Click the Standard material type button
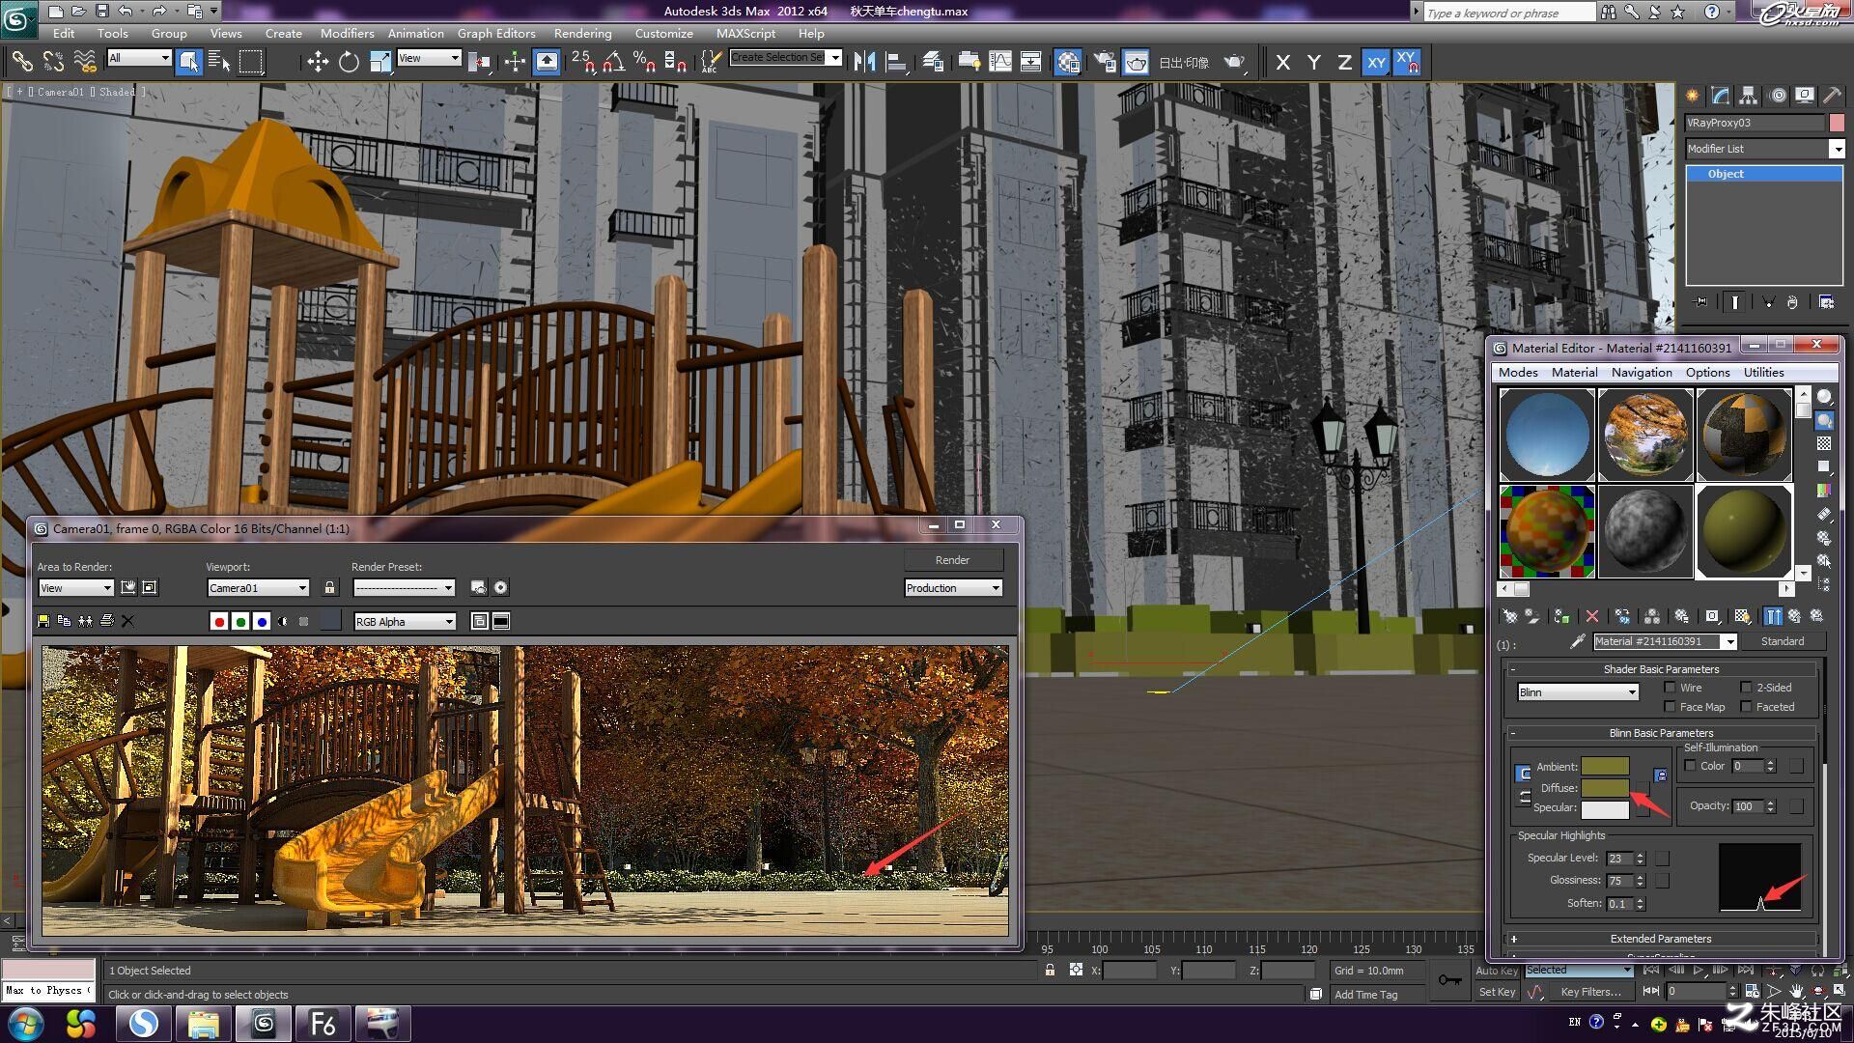The height and width of the screenshot is (1043, 1854). 1782,641
